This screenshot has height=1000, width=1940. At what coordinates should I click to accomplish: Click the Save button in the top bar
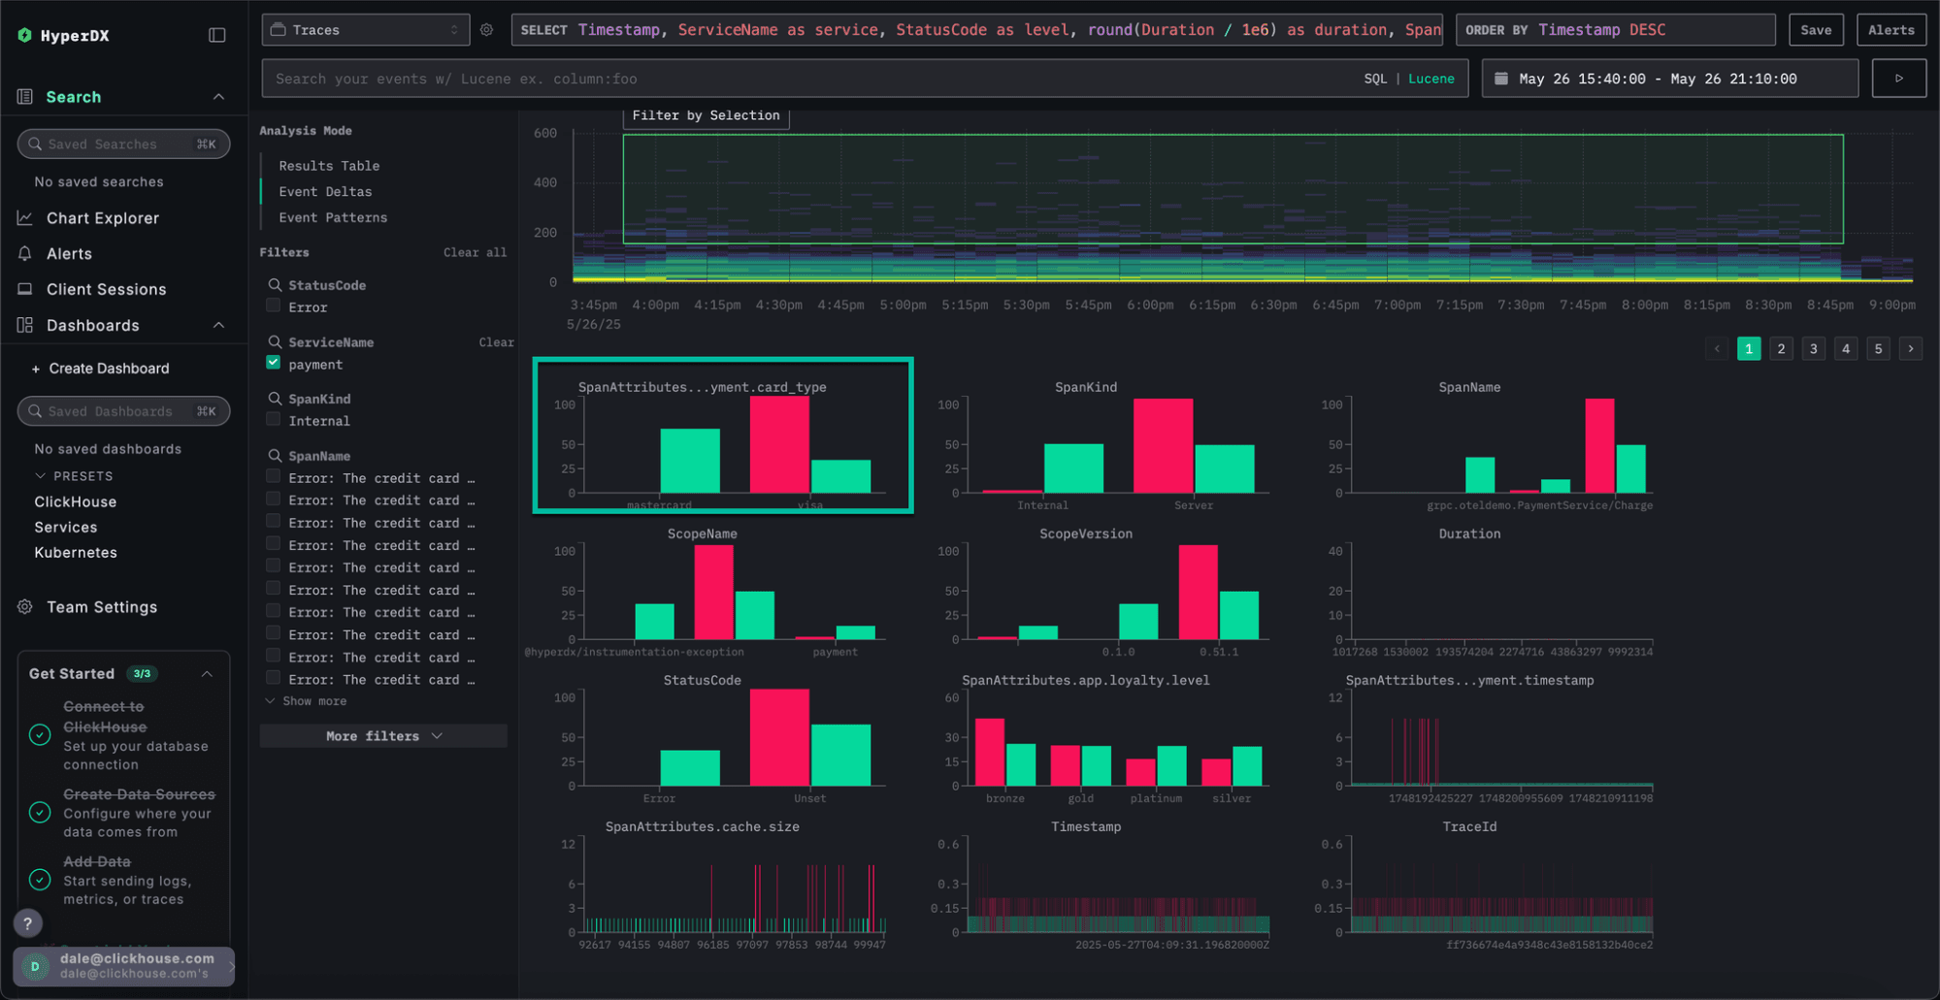(x=1816, y=29)
